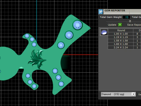This screenshot has height=106, width=141.
Task: Click the slider handle below Total Gem Weight
Action: [x=130, y=21]
